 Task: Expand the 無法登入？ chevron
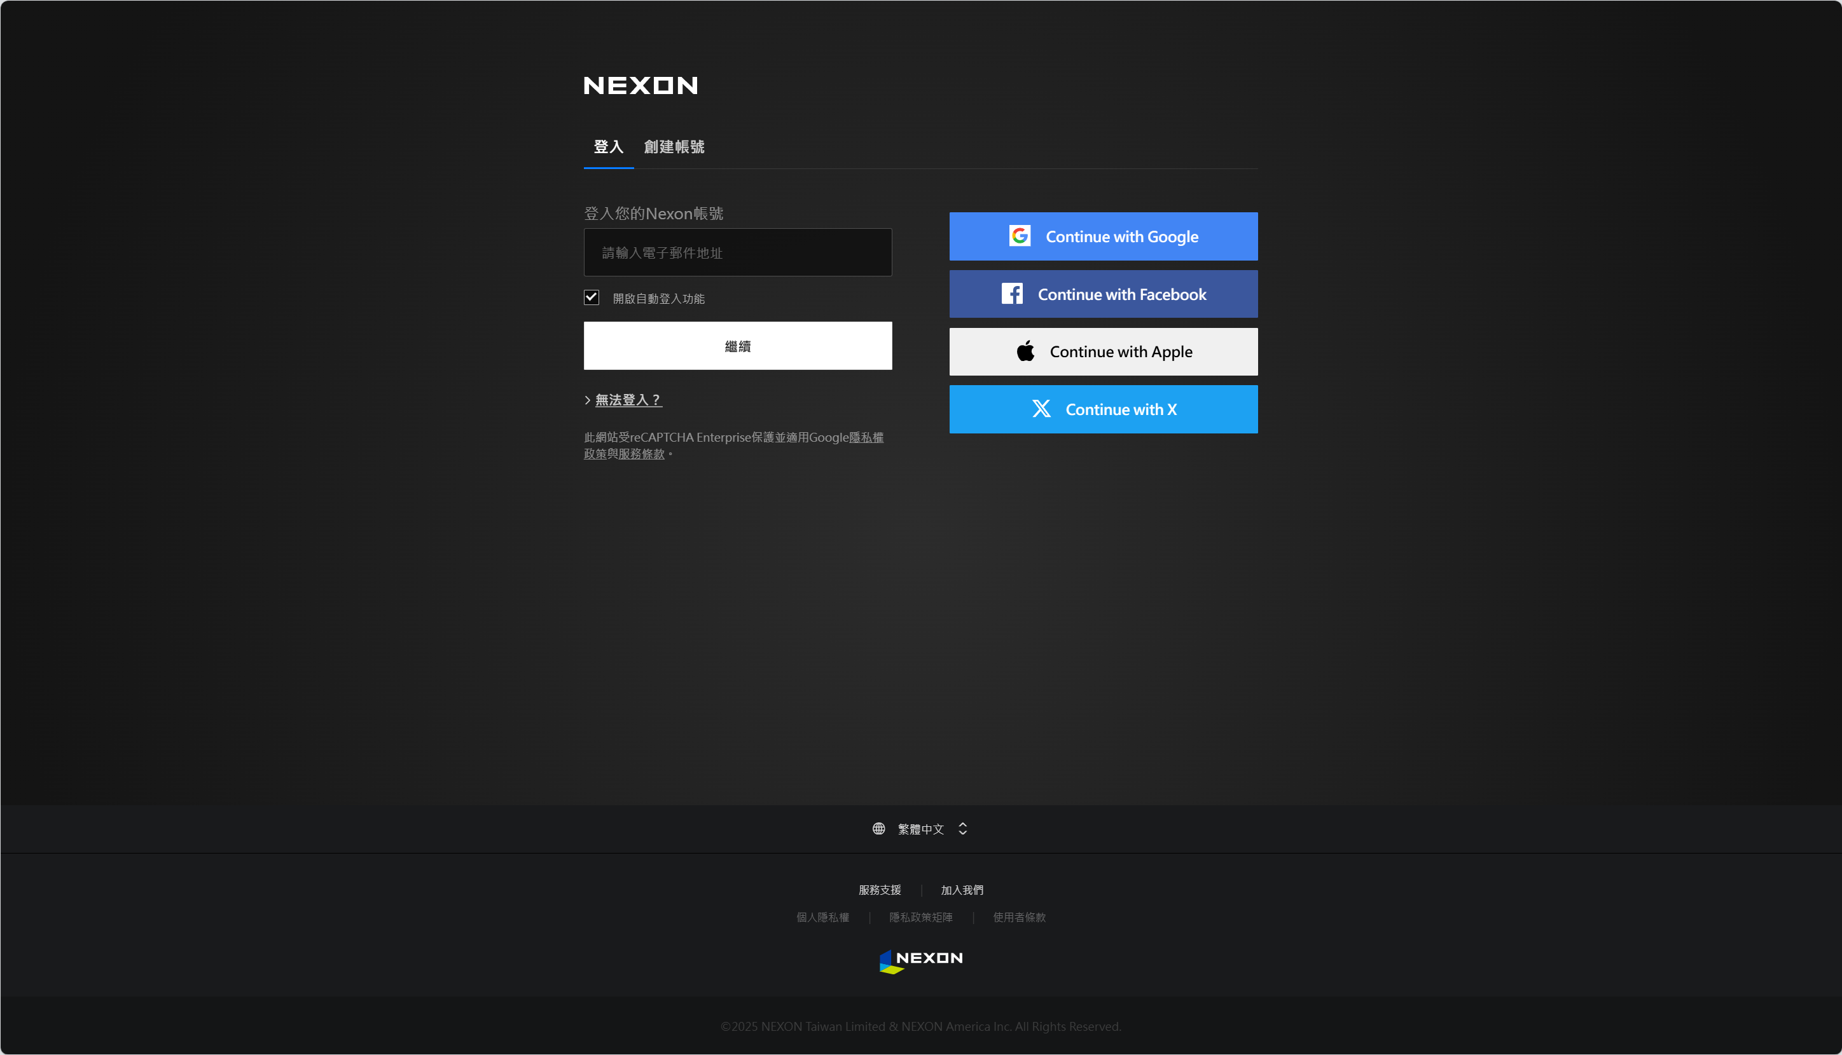[x=588, y=400]
